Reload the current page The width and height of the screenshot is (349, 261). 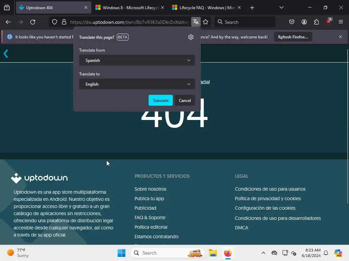33,22
